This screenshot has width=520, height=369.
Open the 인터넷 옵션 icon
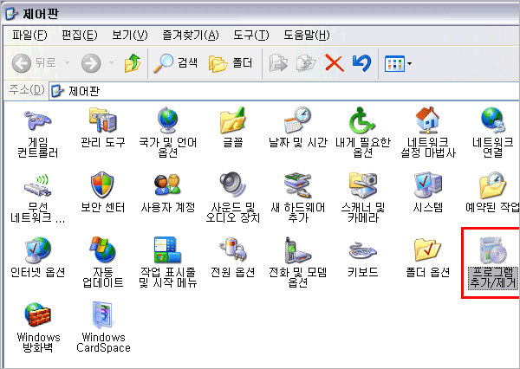click(x=37, y=250)
